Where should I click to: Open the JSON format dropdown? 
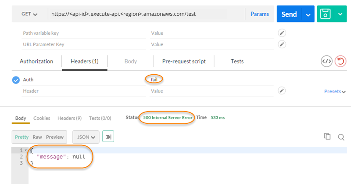[86, 137]
